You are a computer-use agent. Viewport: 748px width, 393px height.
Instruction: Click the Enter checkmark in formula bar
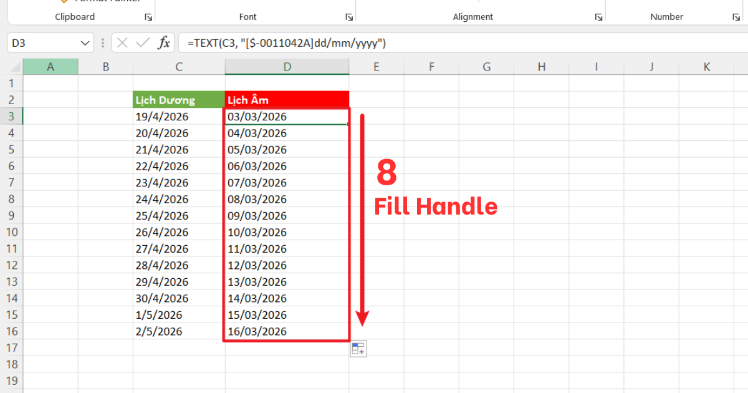pyautogui.click(x=143, y=43)
